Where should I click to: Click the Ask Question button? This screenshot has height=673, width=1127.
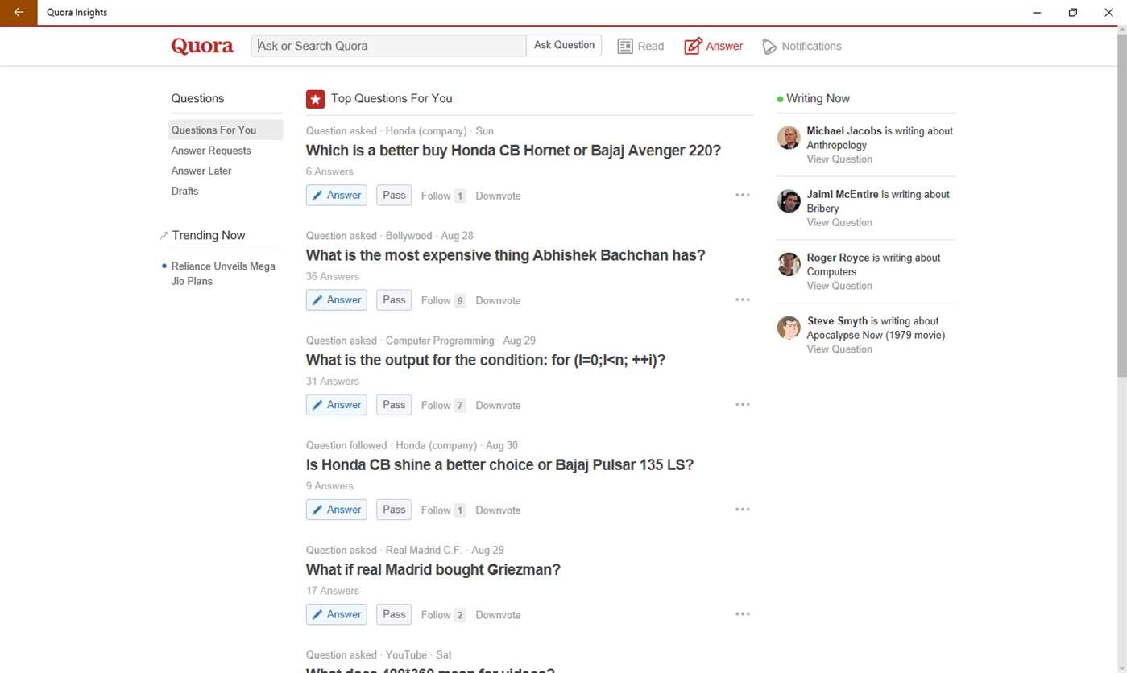click(564, 45)
